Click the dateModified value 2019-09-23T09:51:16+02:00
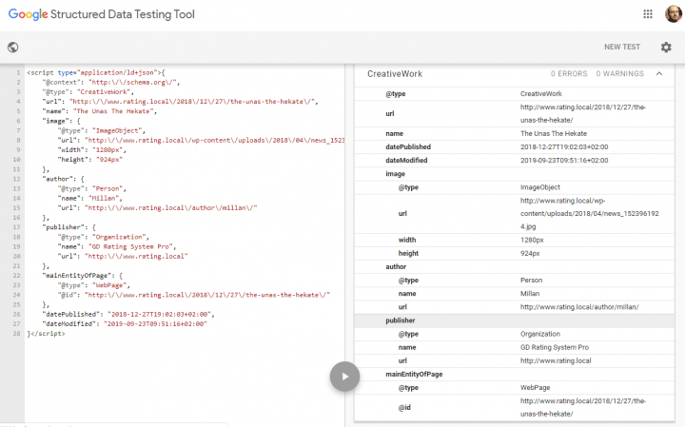The width and height of the screenshot is (685, 427). pos(564,161)
